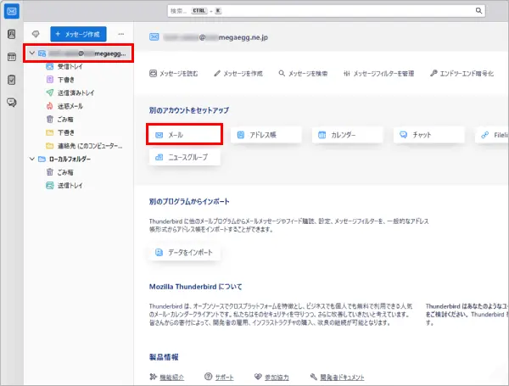The height and width of the screenshot is (386, 509).
Task: Click the メッセージ作成 compose button
Action: pos(78,34)
